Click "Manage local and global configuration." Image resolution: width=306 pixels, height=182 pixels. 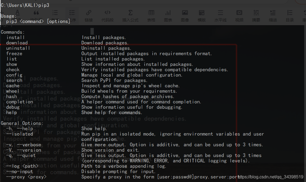(132, 75)
